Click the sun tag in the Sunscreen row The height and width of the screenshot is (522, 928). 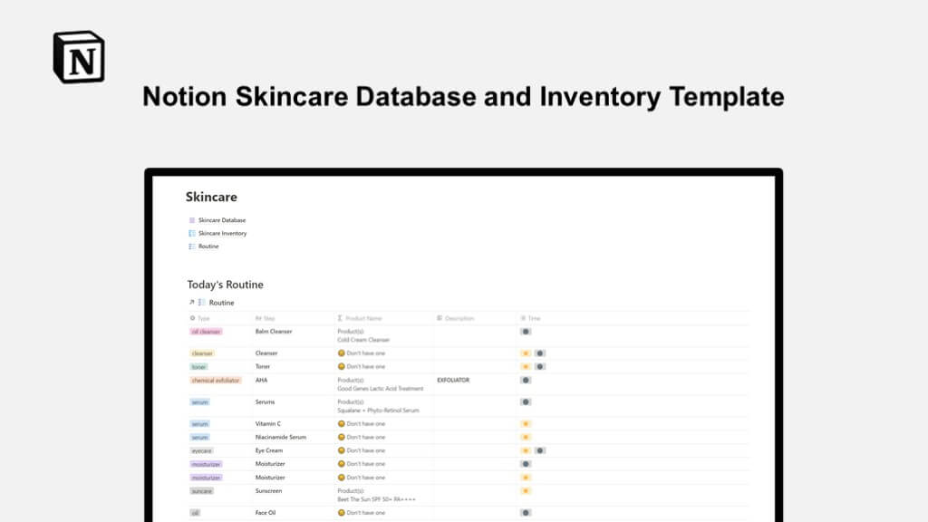[526, 490]
